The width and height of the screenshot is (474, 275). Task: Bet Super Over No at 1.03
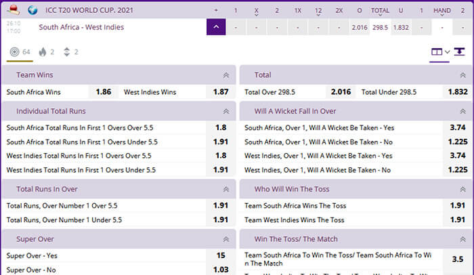(221, 270)
